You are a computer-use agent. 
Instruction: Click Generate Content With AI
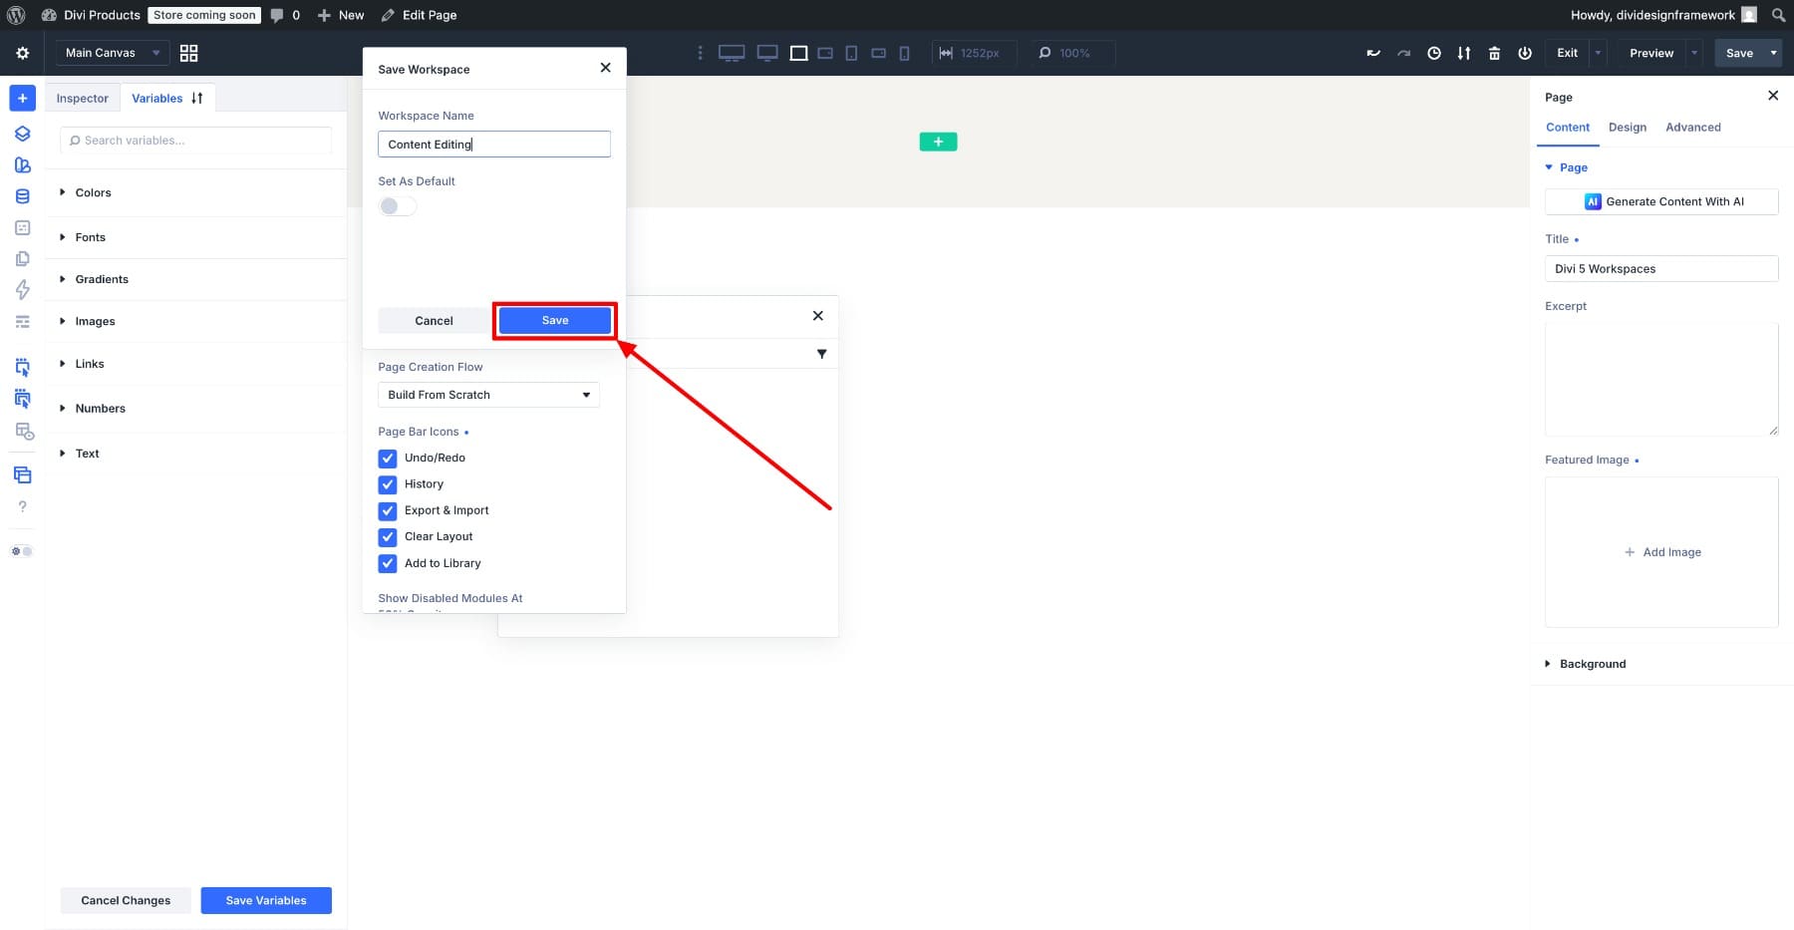pyautogui.click(x=1661, y=201)
